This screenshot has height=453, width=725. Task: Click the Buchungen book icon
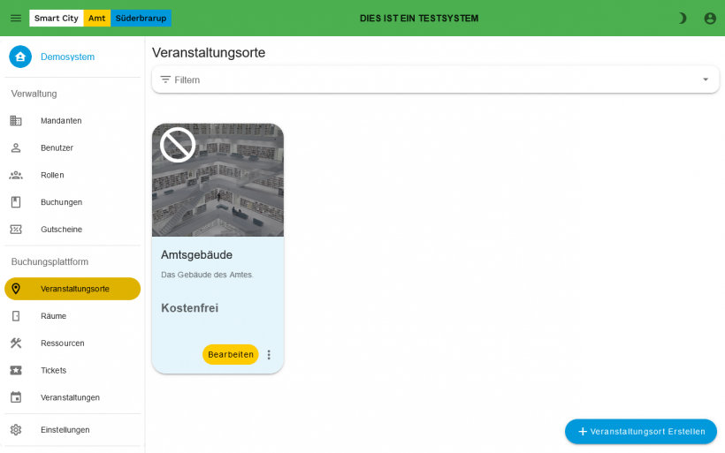pos(16,202)
